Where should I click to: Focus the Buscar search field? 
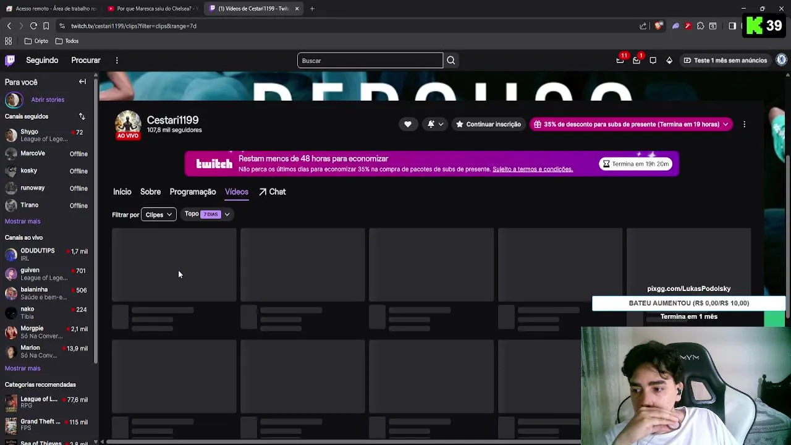tap(370, 61)
